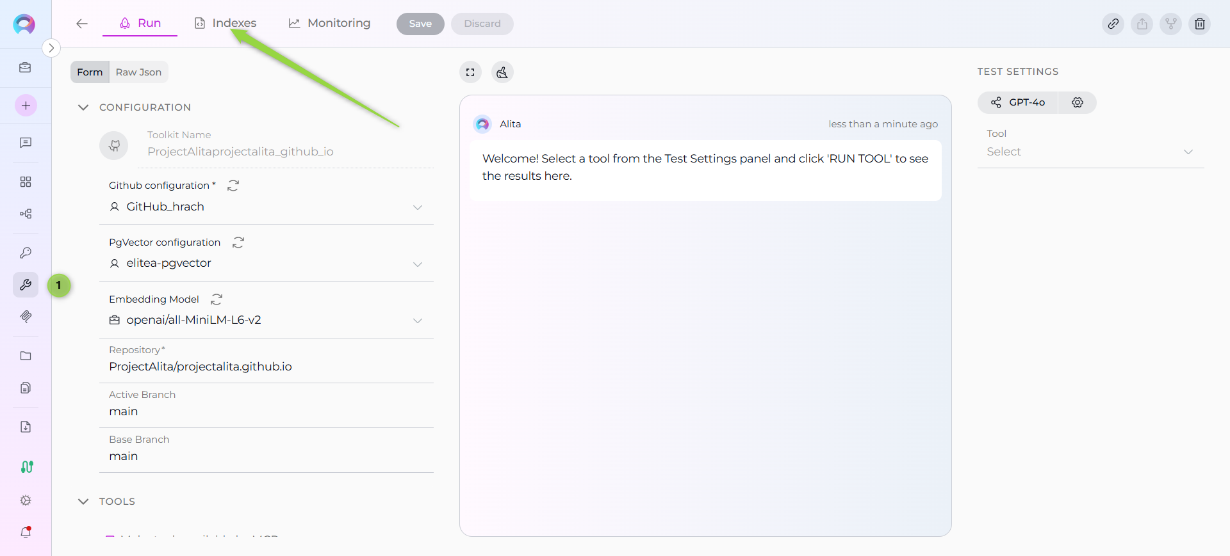Refresh the Github configuration list
The width and height of the screenshot is (1230, 556).
click(x=233, y=186)
